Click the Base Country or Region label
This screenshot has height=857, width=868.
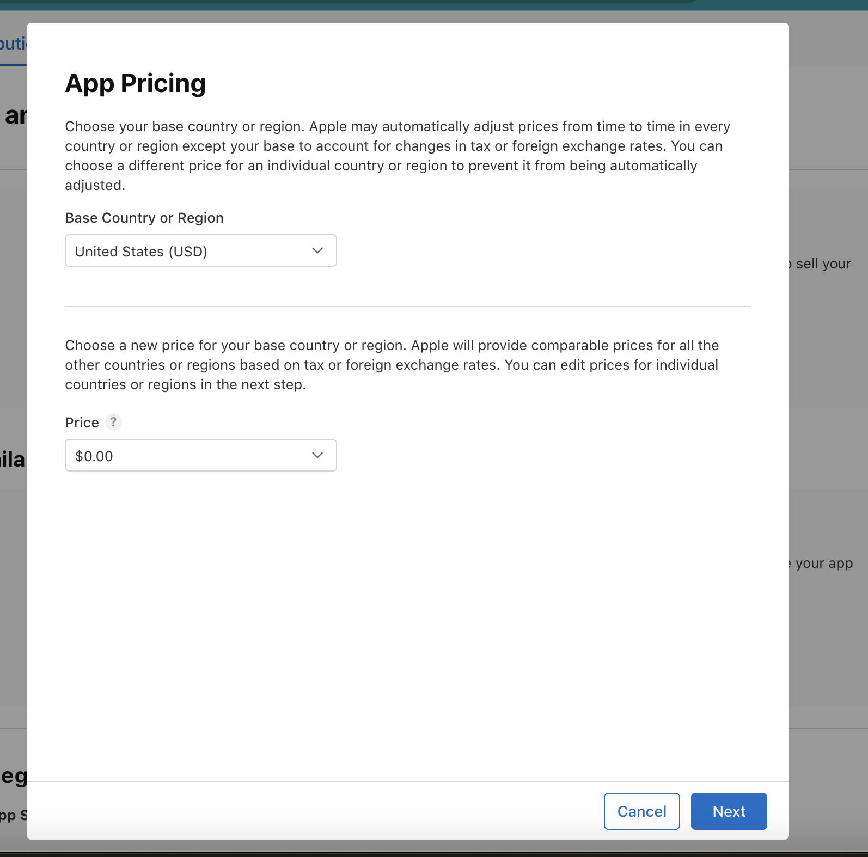[144, 218]
